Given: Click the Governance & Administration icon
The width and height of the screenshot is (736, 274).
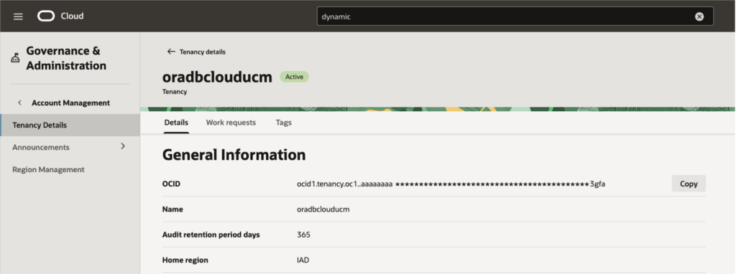Looking at the screenshot, I should point(15,58).
